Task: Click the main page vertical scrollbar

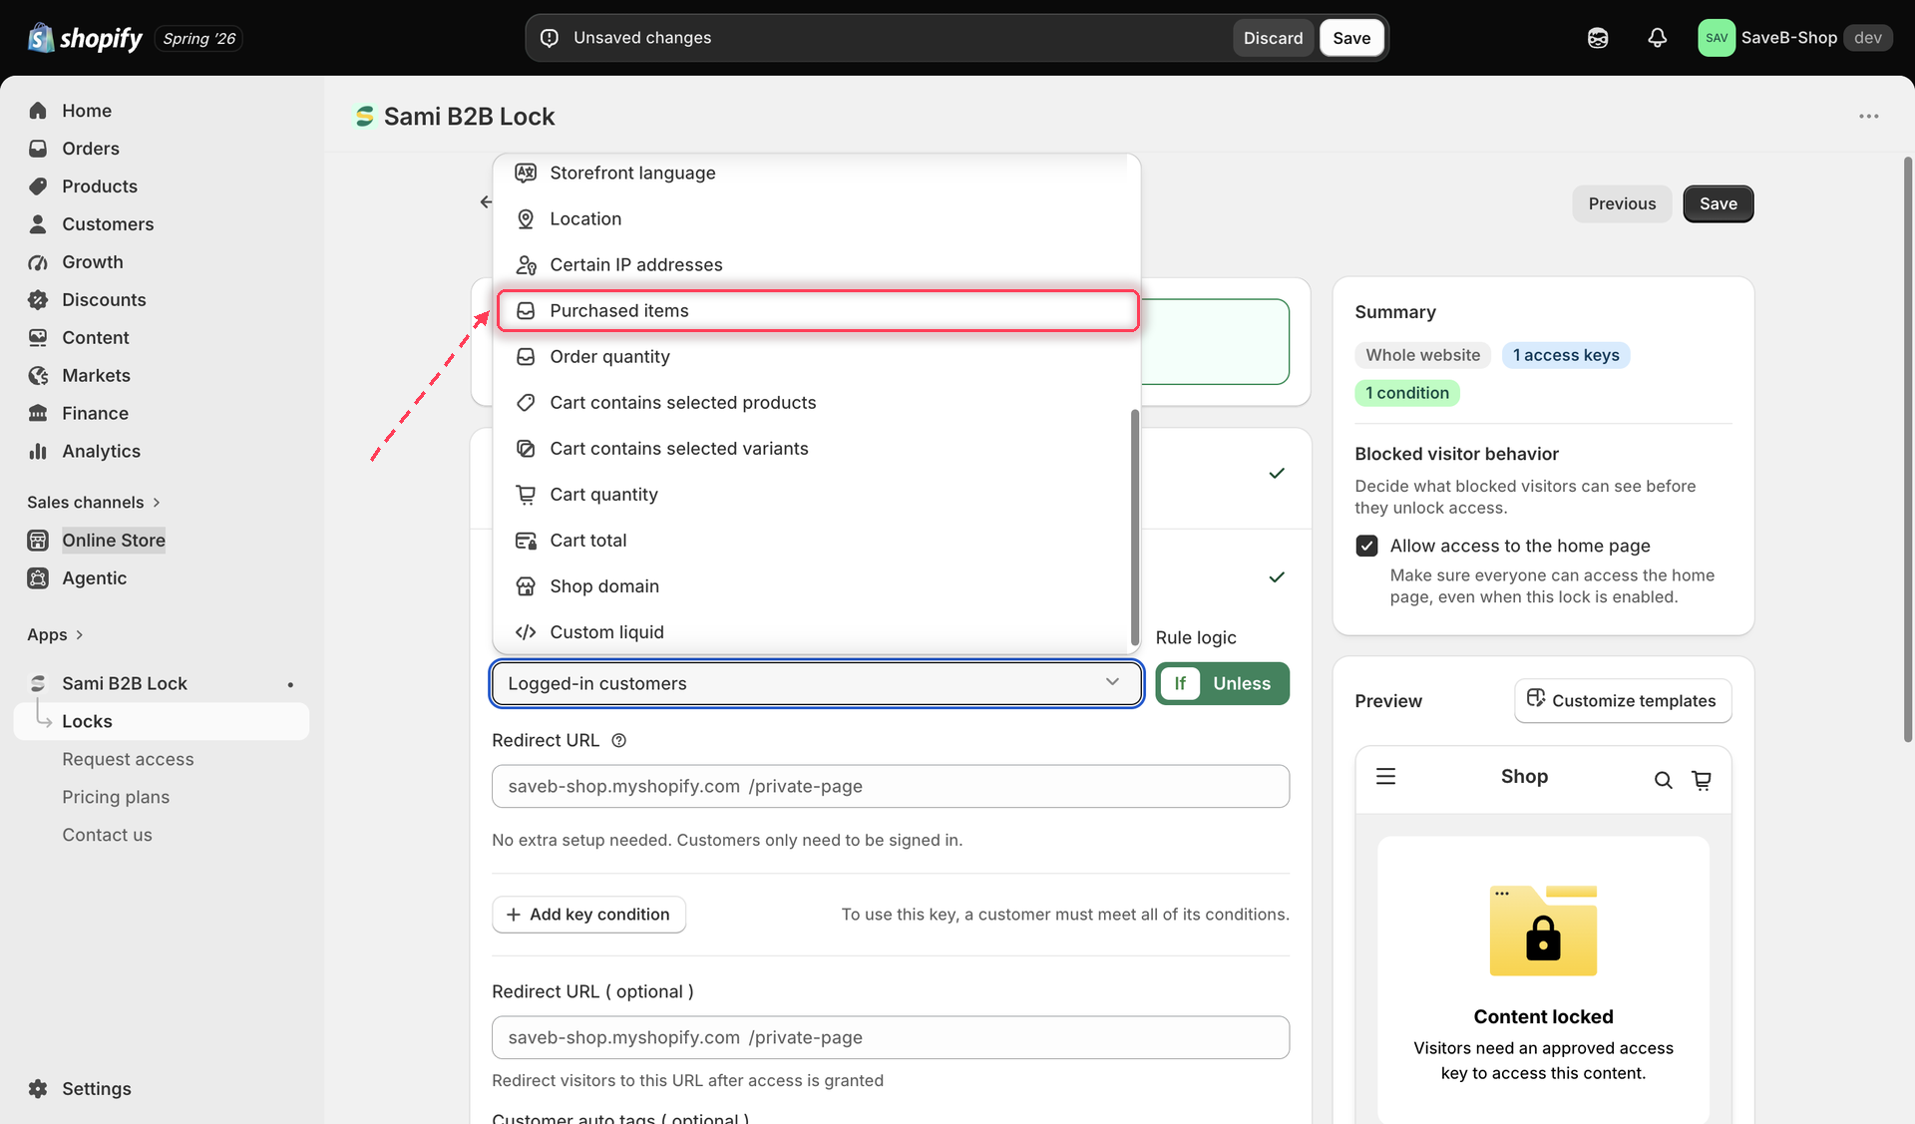Action: tap(1908, 449)
